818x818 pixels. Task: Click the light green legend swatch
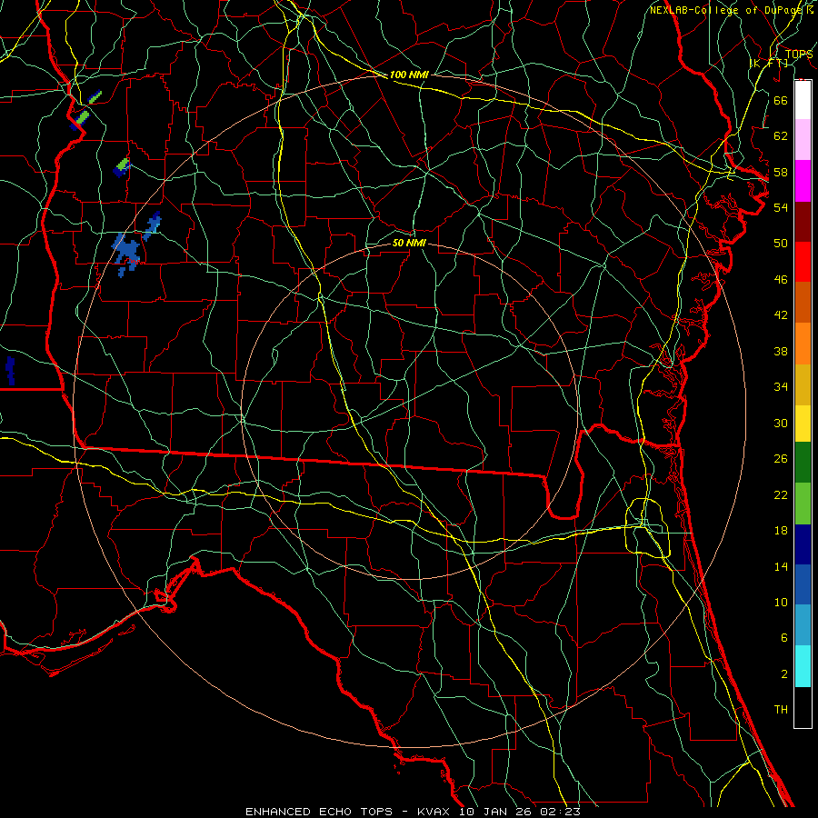(x=803, y=504)
